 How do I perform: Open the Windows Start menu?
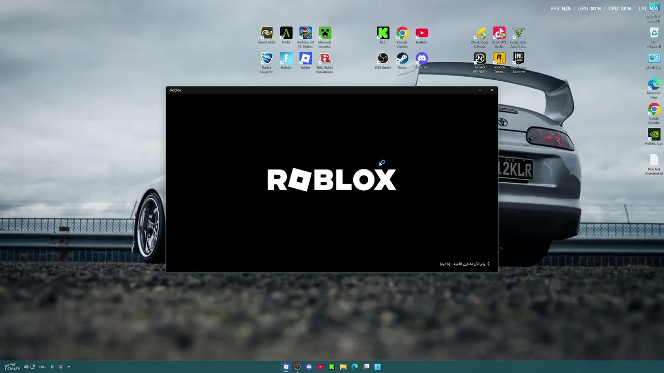(378, 367)
